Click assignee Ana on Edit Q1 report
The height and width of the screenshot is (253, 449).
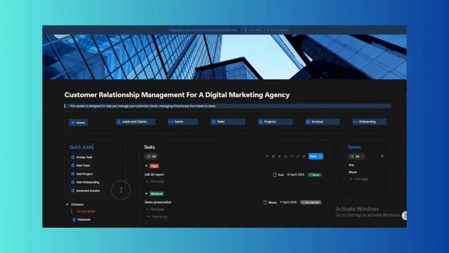(278, 175)
